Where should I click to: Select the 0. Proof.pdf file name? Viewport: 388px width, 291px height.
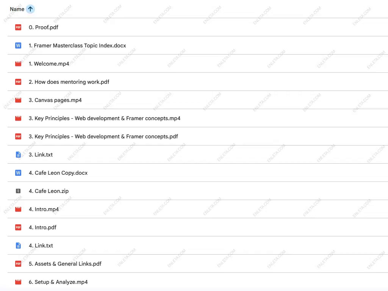(44, 27)
